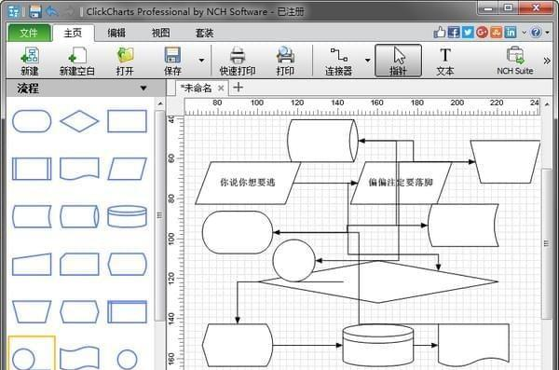The height and width of the screenshot is (370, 559).
Task: Expand the 连接器 connector style arrow
Action: [x=368, y=60]
